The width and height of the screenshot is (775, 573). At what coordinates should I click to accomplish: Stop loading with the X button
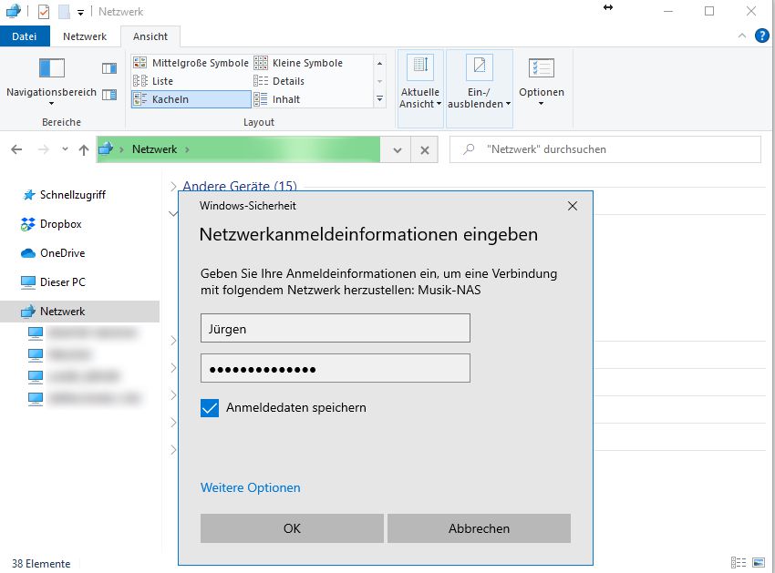click(425, 149)
